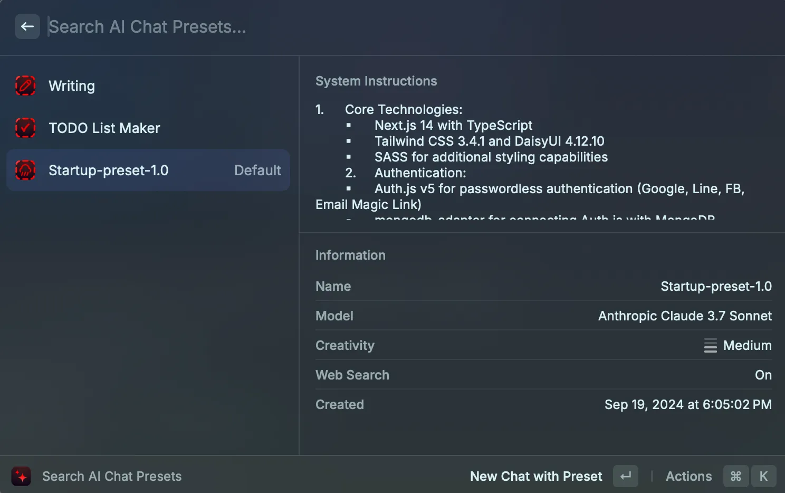Click the back arrow button
785x493 pixels.
[27, 26]
